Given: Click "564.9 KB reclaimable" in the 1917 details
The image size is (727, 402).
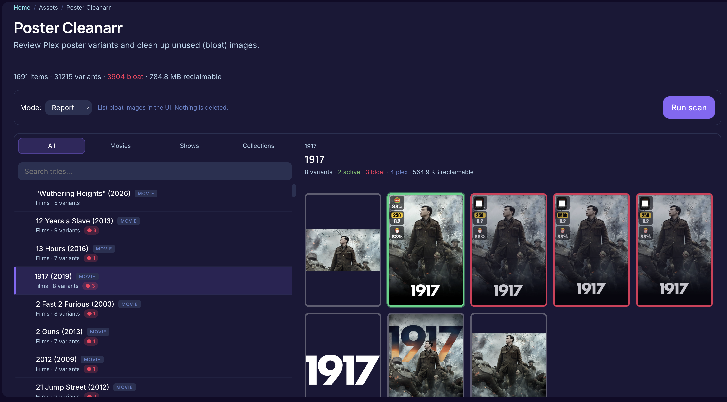Looking at the screenshot, I should (x=443, y=172).
